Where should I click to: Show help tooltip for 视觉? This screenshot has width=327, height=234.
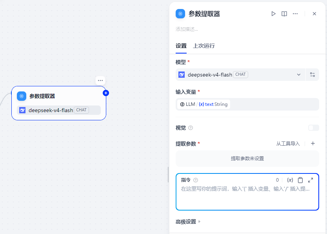coord(191,128)
